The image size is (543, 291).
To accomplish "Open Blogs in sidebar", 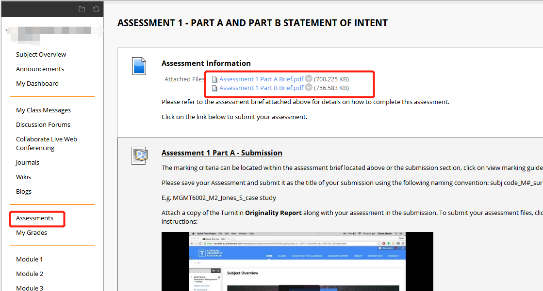I will tap(24, 191).
